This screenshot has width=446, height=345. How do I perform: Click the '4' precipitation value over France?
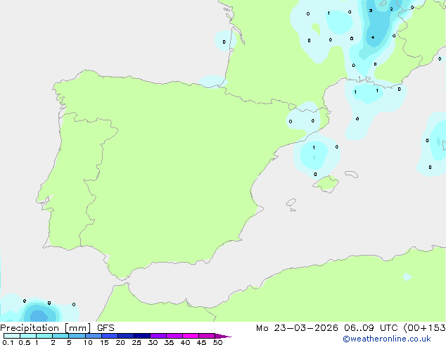click(x=373, y=37)
